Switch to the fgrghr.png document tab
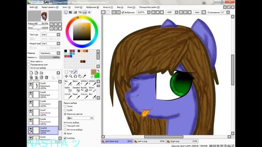 (x=182, y=141)
